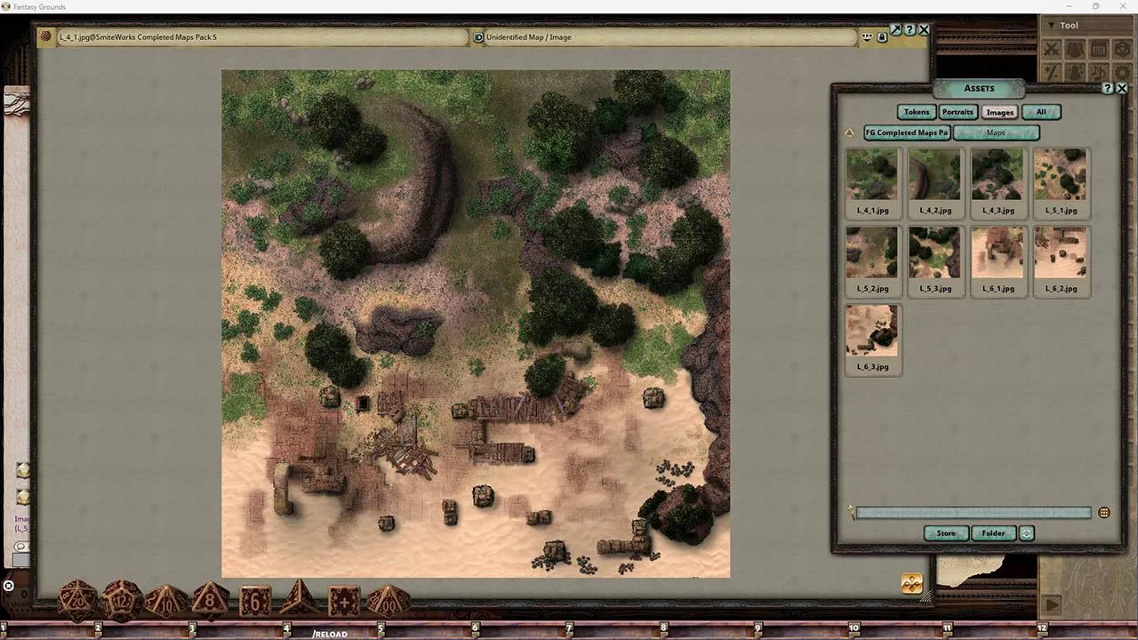The image size is (1138, 640).
Task: Open the crossed swords combat tracker tool
Action: tap(1053, 49)
